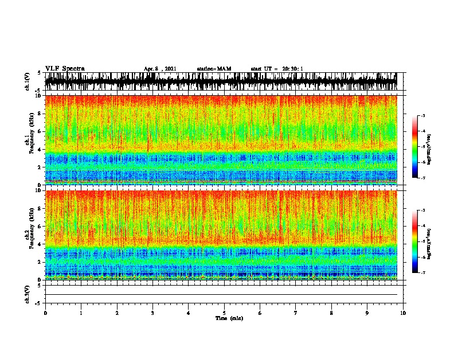This screenshot has width=454, height=351.
Task: Click the "-3" label on ch.1 colorbar
Action: 423,115
